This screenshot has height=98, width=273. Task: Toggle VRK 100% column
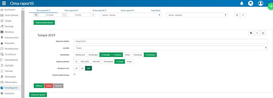pos(85,62)
